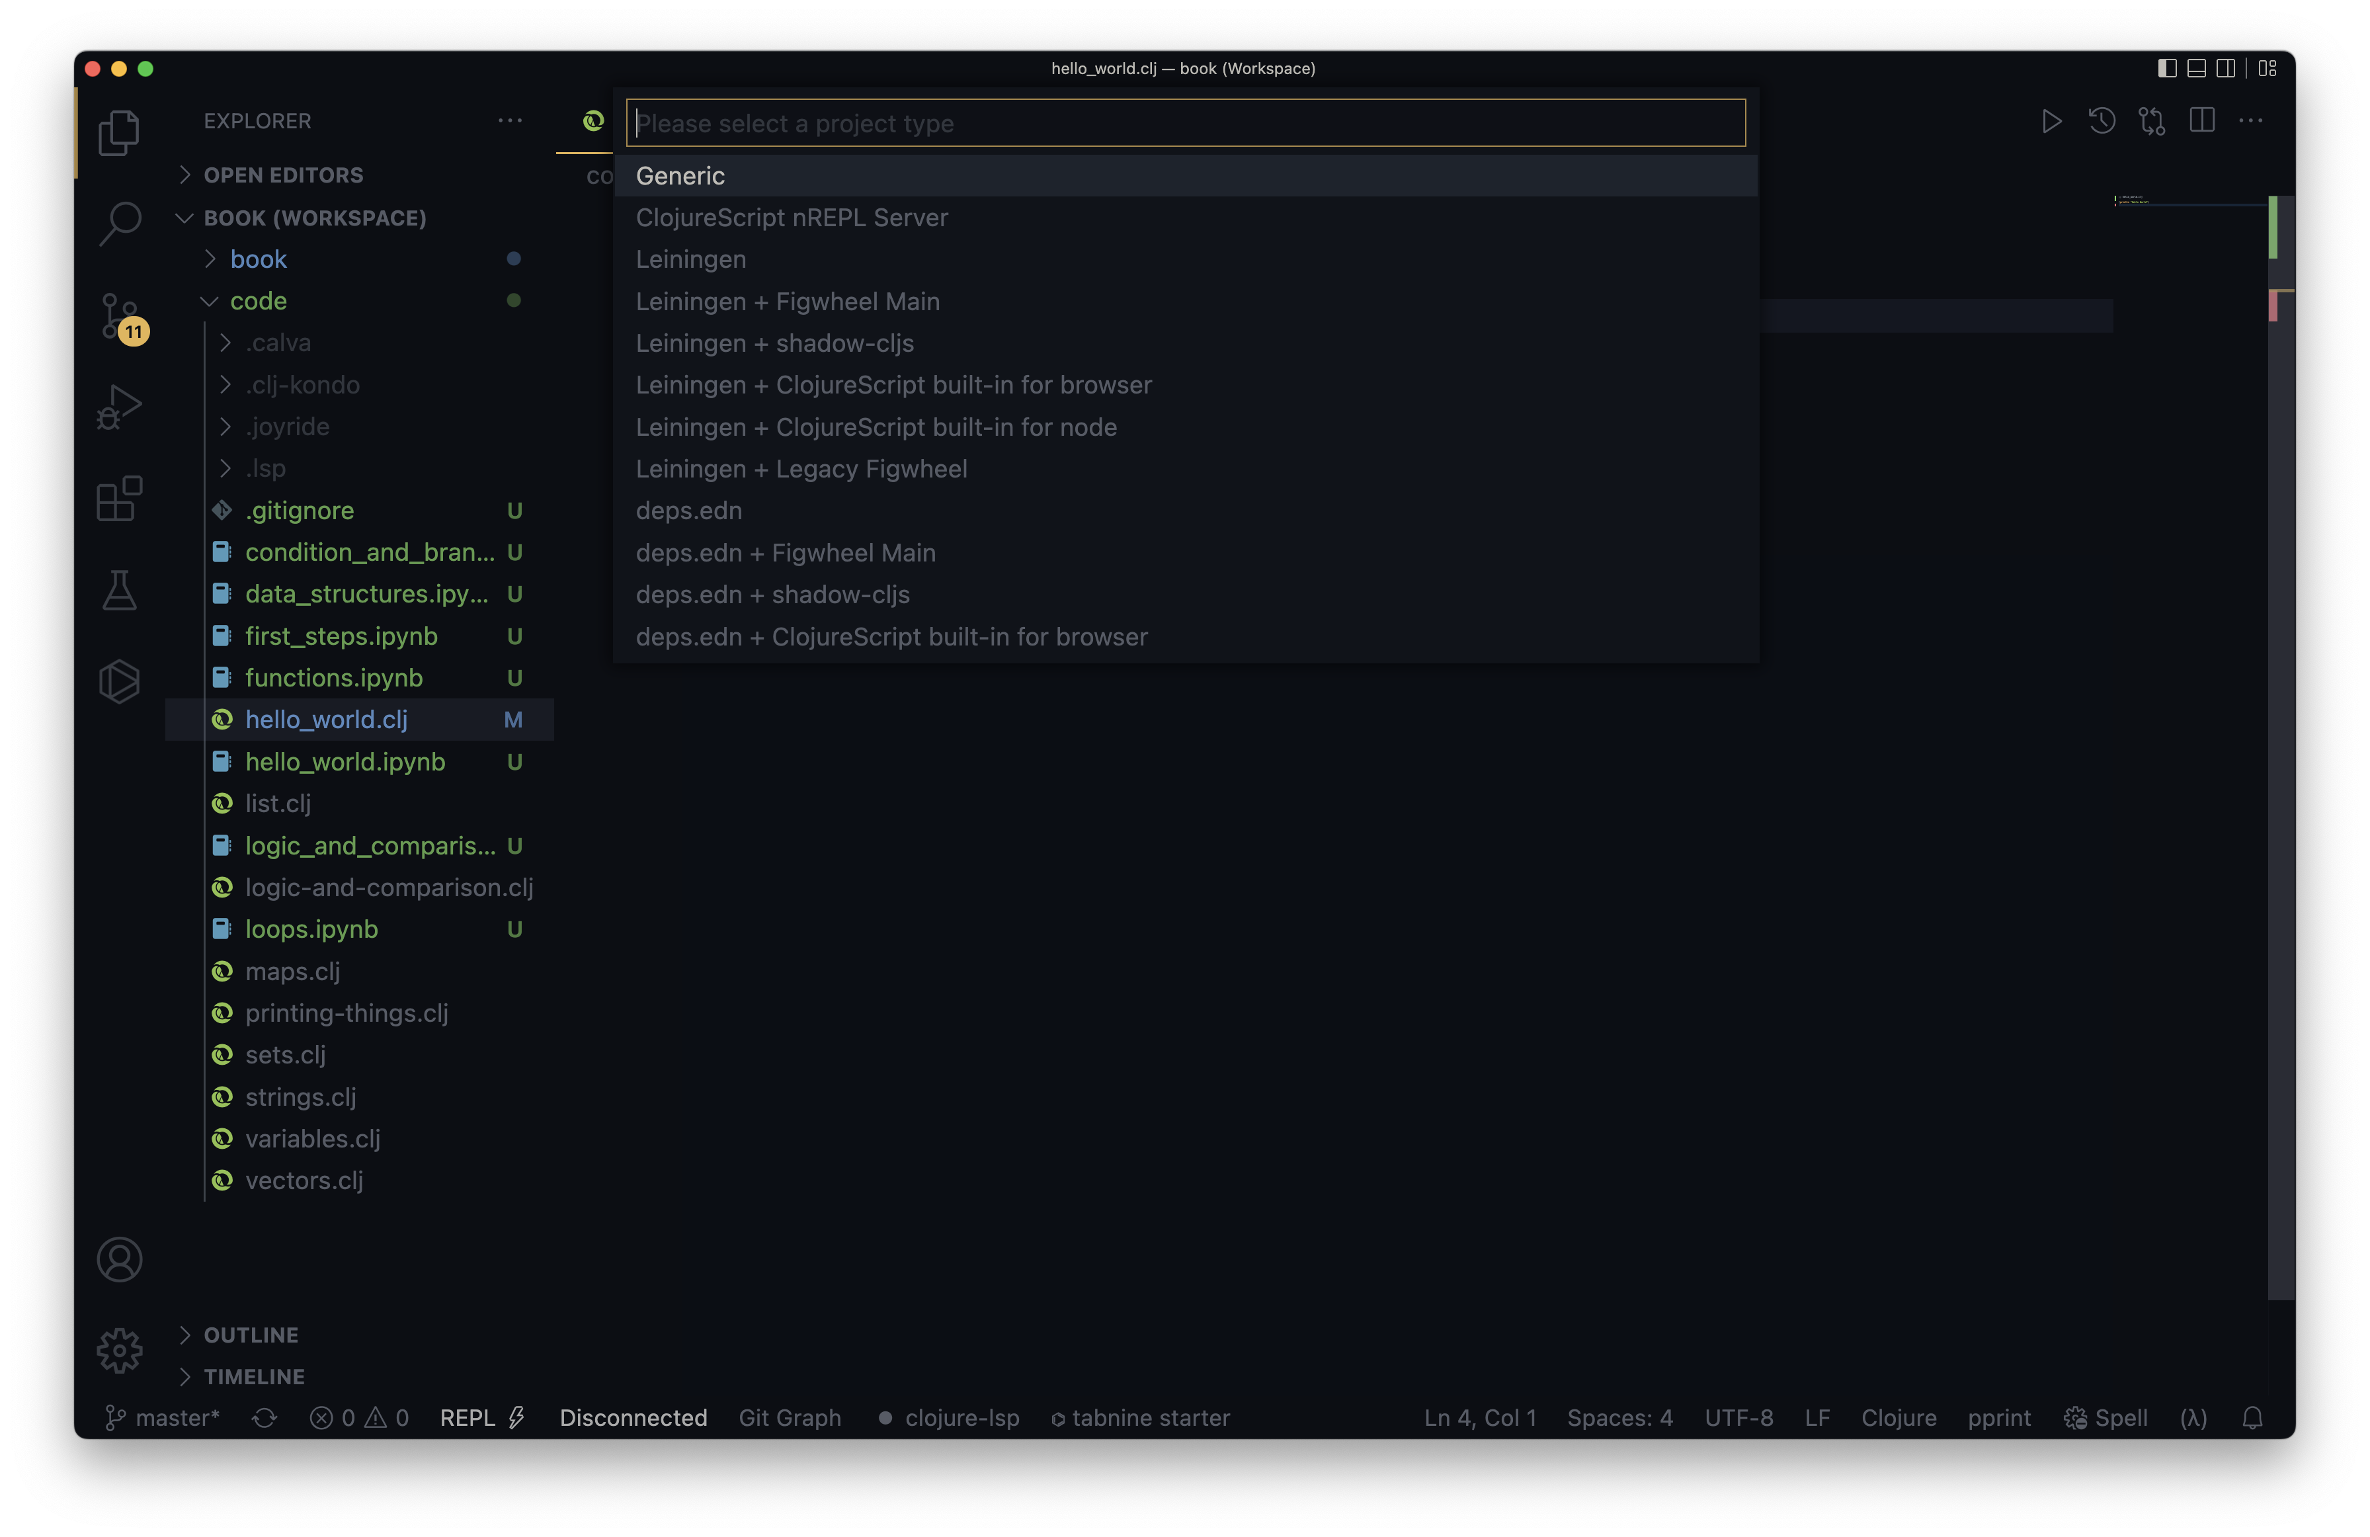Open the Testing flask icon
The width and height of the screenshot is (2370, 1537).
tap(120, 590)
